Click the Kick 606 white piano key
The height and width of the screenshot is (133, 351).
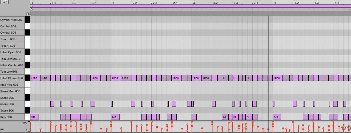pos(27,117)
